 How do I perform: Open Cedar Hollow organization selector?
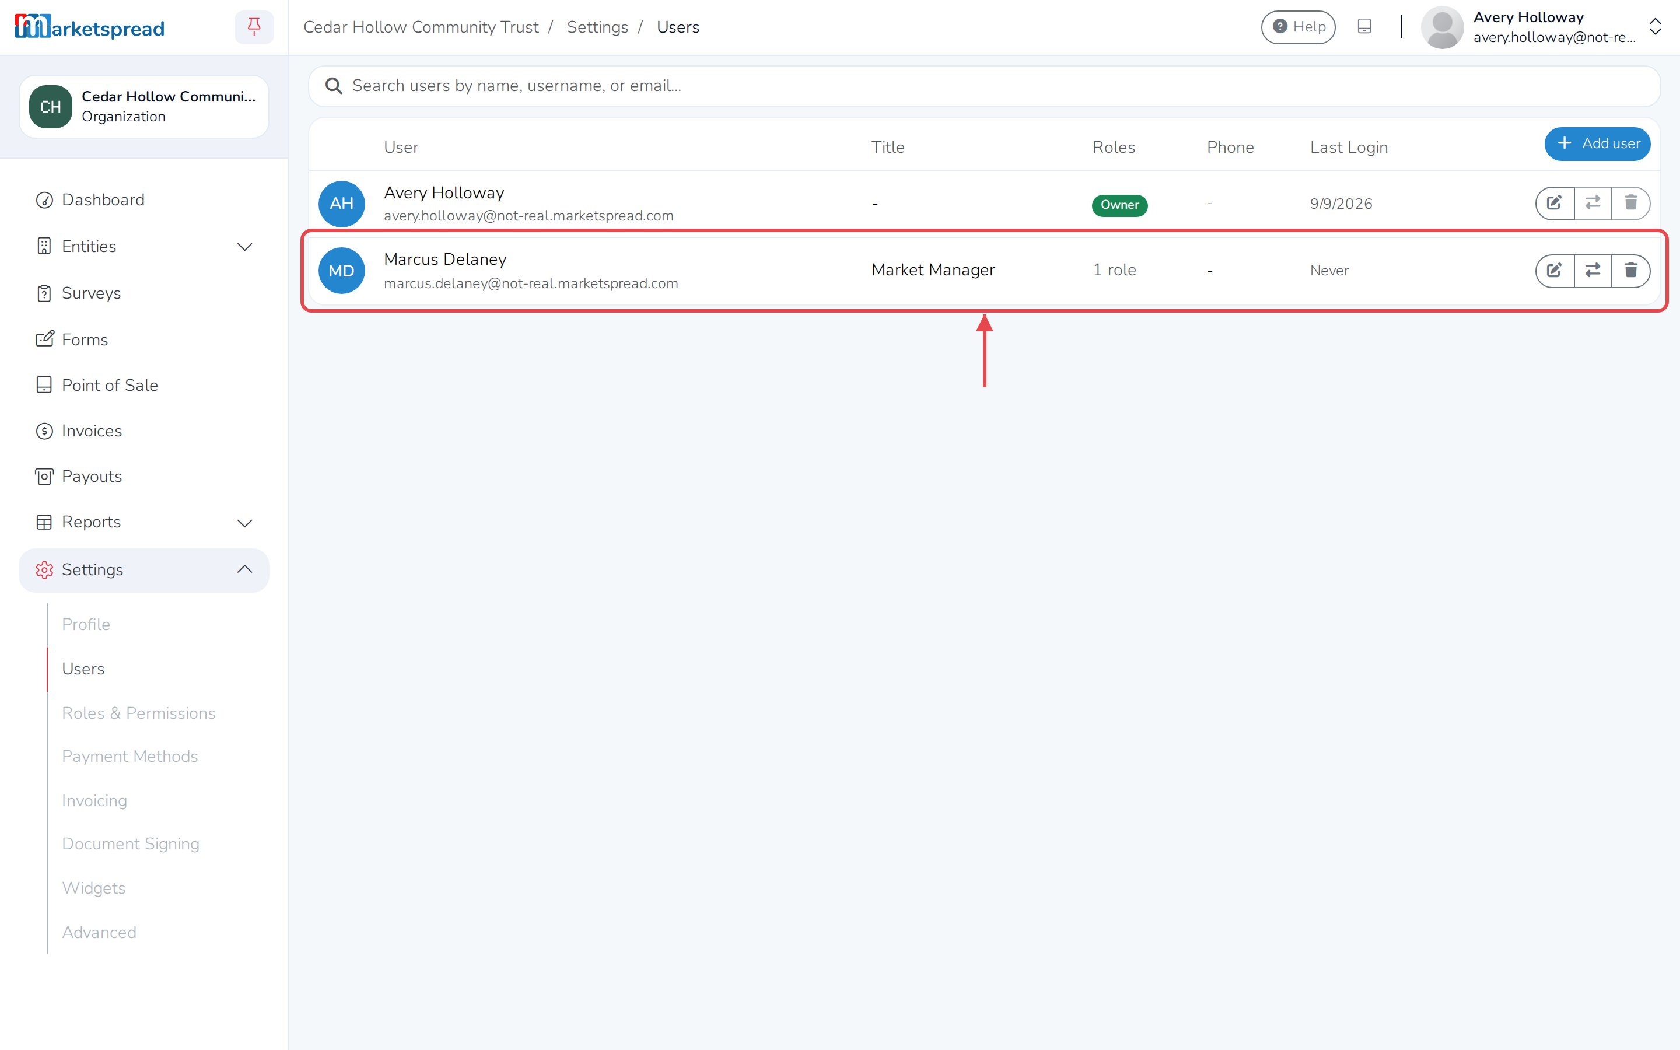click(145, 106)
